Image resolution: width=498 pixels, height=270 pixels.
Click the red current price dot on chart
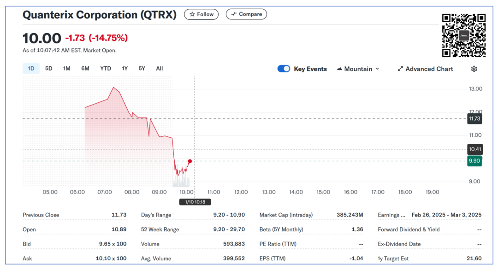190,161
